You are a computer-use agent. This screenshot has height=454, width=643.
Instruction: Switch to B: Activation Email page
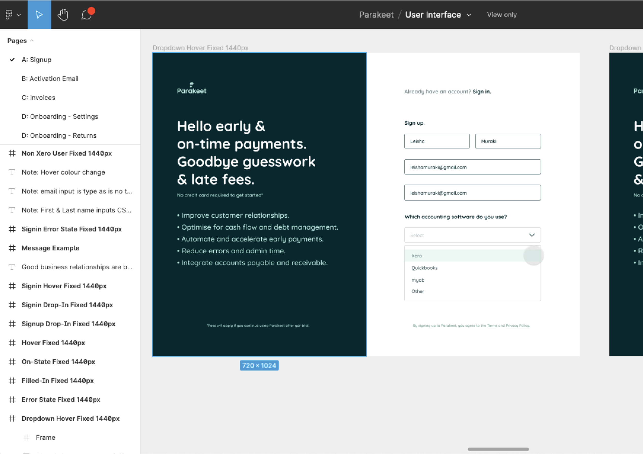(x=50, y=79)
